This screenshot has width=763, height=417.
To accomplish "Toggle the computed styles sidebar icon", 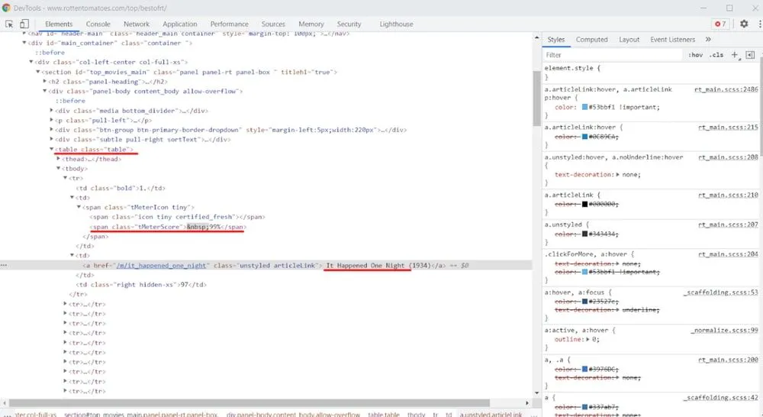I will point(750,54).
